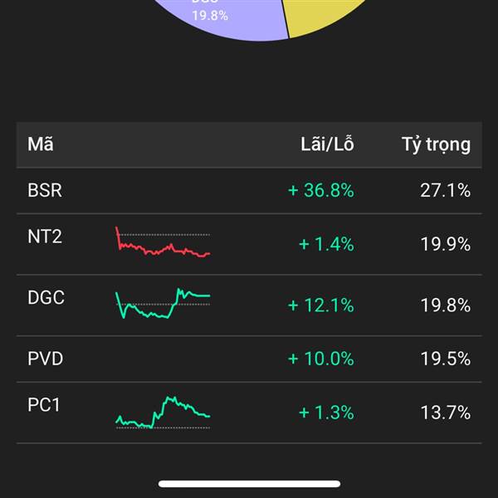This screenshot has height=498, width=498.
Task: Sort by Lãi/Lỗ column header
Action: [x=327, y=144]
